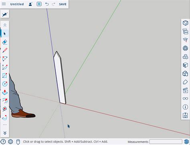Expand toolbar with double down chevron
The image size is (190, 145).
[5, 133]
